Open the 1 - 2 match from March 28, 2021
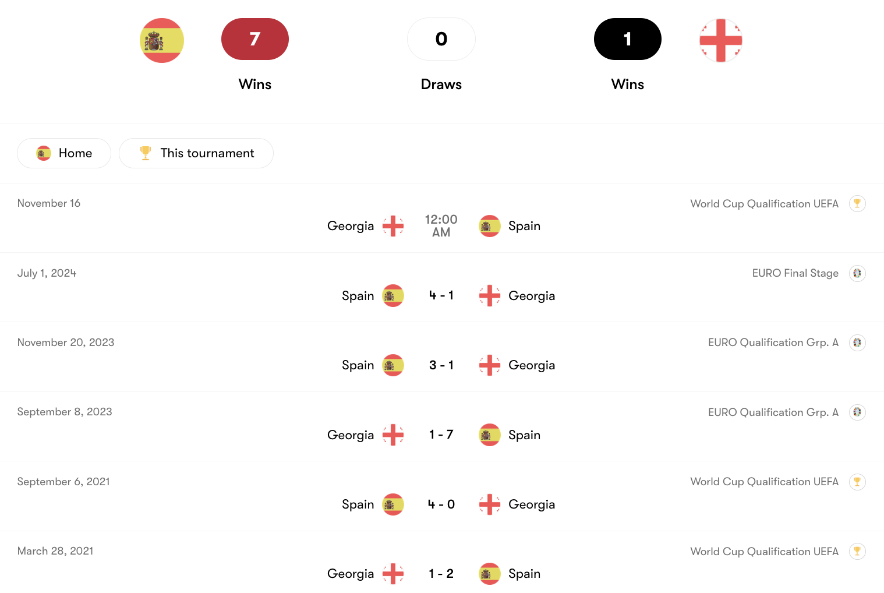Image resolution: width=884 pixels, height=593 pixels. coord(441,574)
